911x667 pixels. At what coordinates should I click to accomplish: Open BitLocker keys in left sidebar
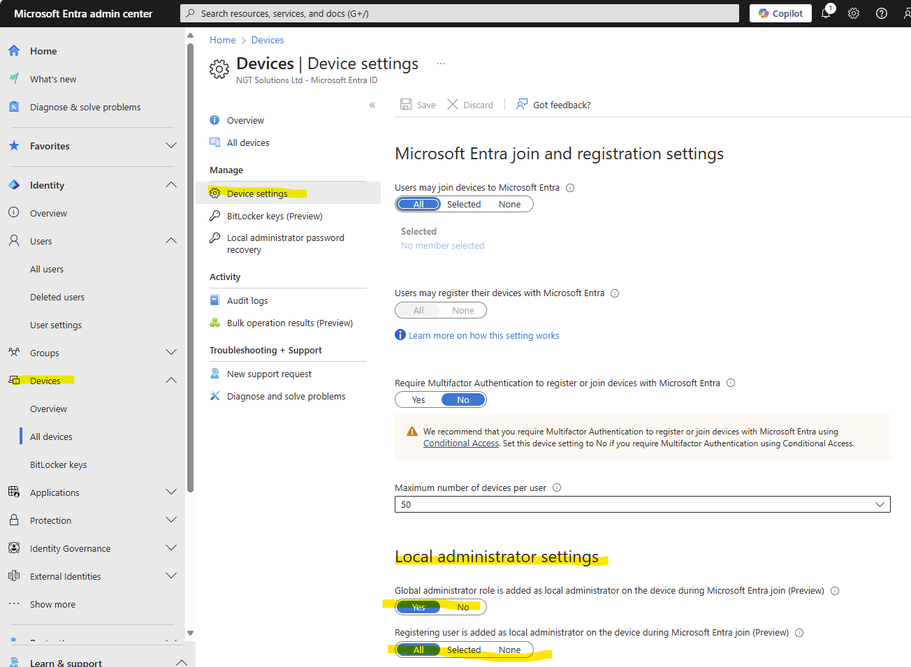pos(59,464)
